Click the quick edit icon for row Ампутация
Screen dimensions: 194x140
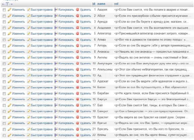pyautogui.click(x=29, y=63)
